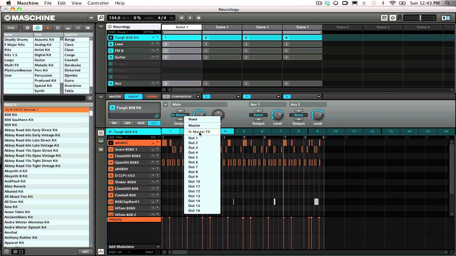
Task: Click the DISK button in the browser
Action: [11, 28]
